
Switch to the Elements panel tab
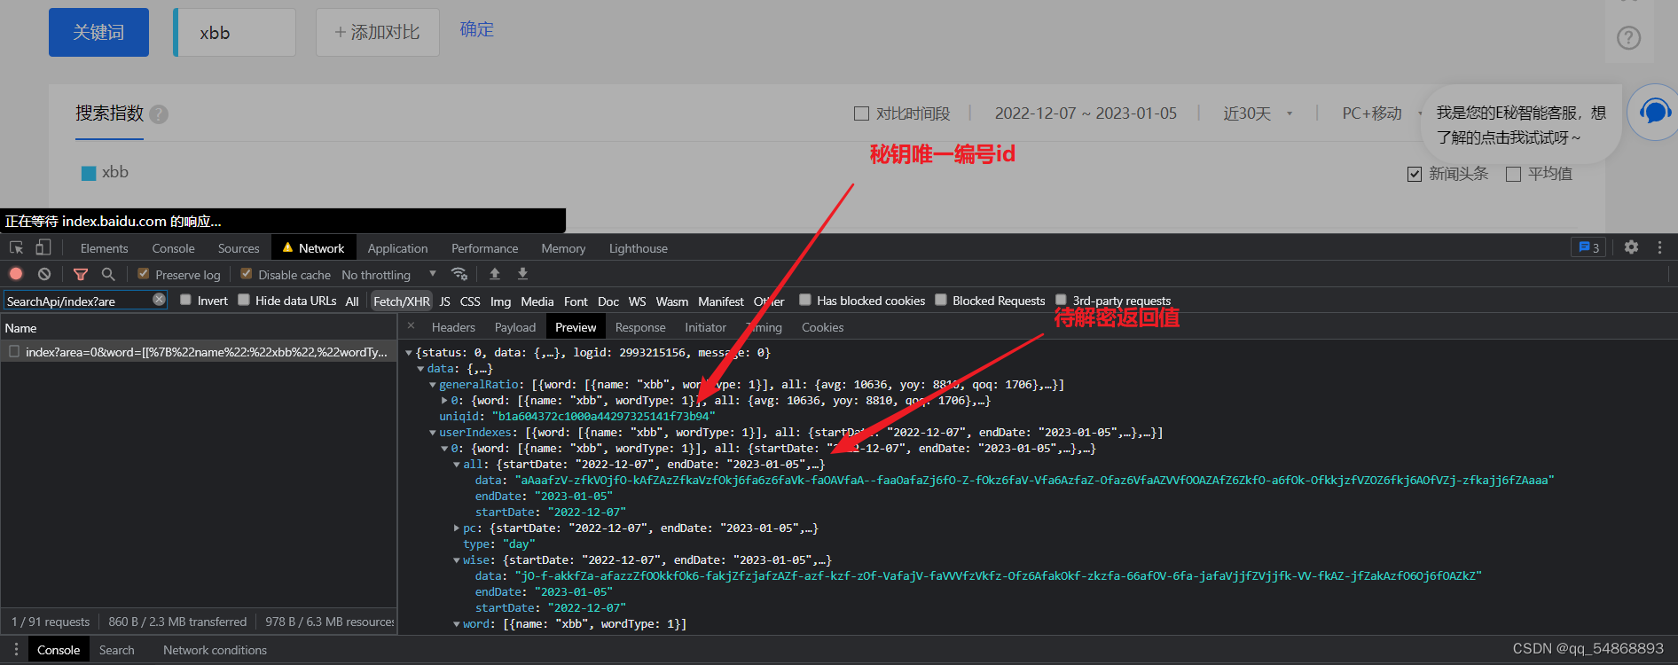(104, 248)
